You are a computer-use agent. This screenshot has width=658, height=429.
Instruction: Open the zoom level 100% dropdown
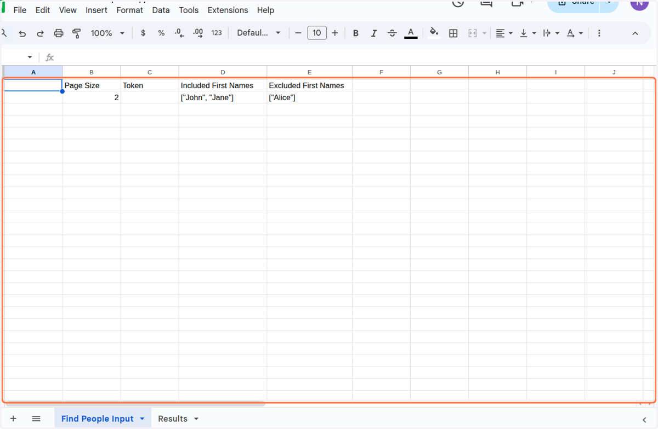(x=107, y=33)
